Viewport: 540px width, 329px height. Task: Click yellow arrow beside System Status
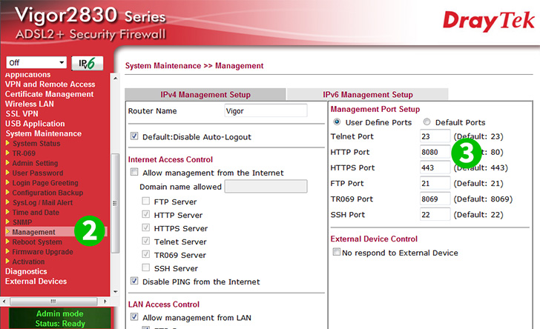7,143
